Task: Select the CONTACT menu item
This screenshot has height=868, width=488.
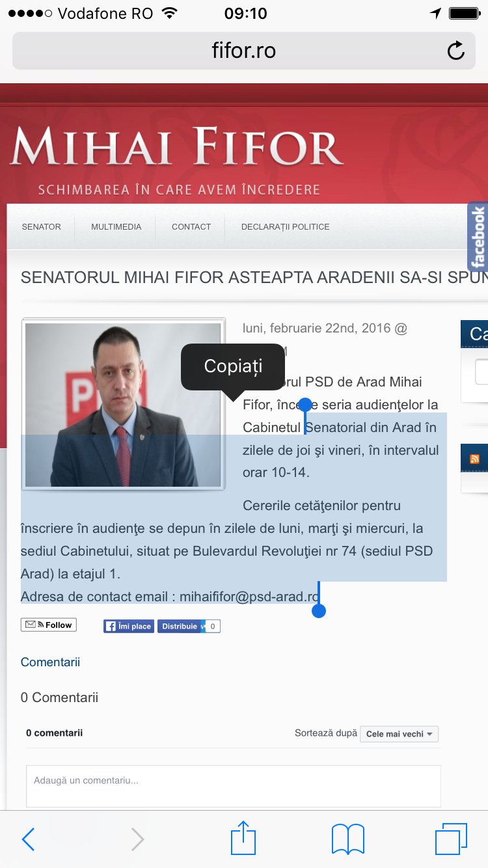Action: pyautogui.click(x=191, y=227)
